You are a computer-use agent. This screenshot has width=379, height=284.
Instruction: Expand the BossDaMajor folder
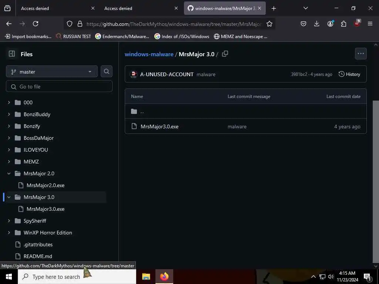[9, 138]
